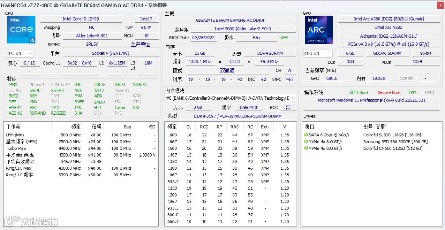Click Intel B660 (Alder Lake-S PCH) chipset button
445x230 pixels.
click(243, 29)
